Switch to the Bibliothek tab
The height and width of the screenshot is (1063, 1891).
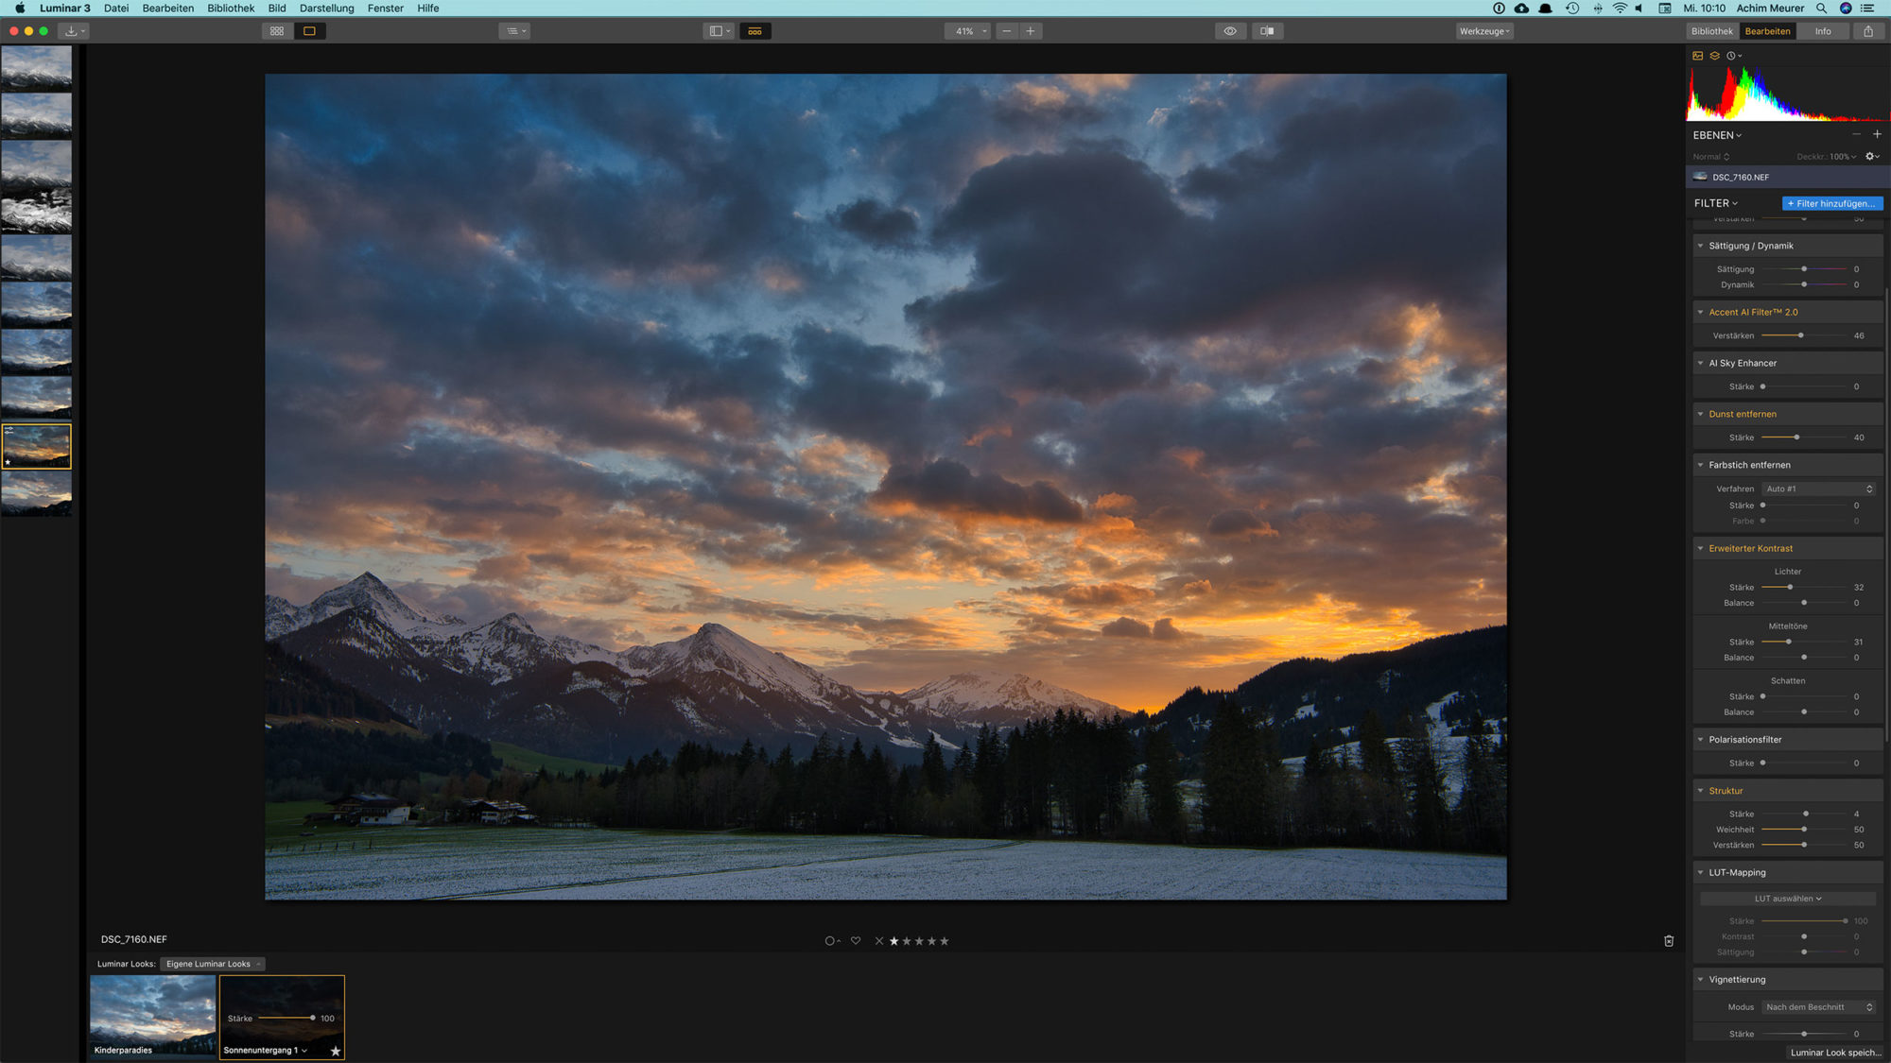pos(1712,31)
